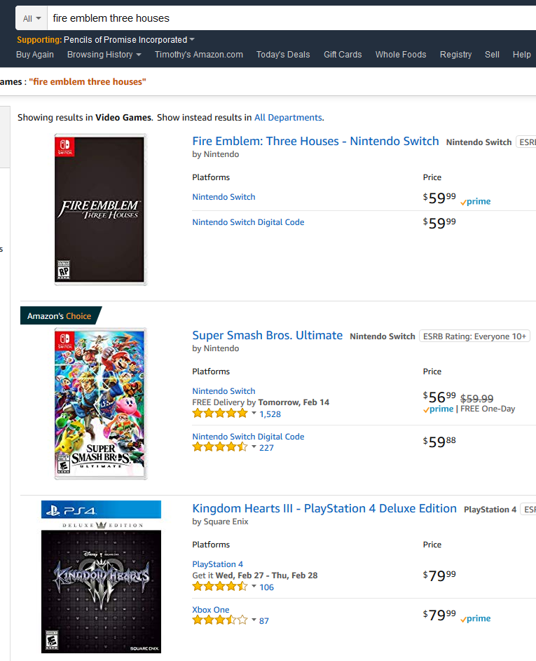Click the star rating under Kingdom Hearts Xbox One
This screenshot has width=536, height=661.
[219, 620]
